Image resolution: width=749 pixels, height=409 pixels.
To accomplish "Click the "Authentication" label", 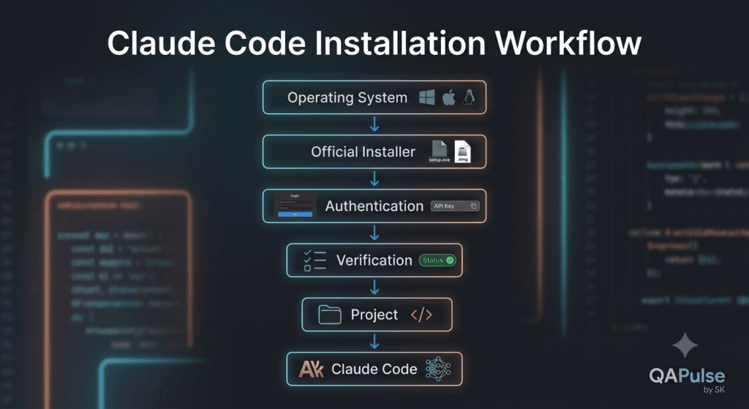I will [x=374, y=206].
